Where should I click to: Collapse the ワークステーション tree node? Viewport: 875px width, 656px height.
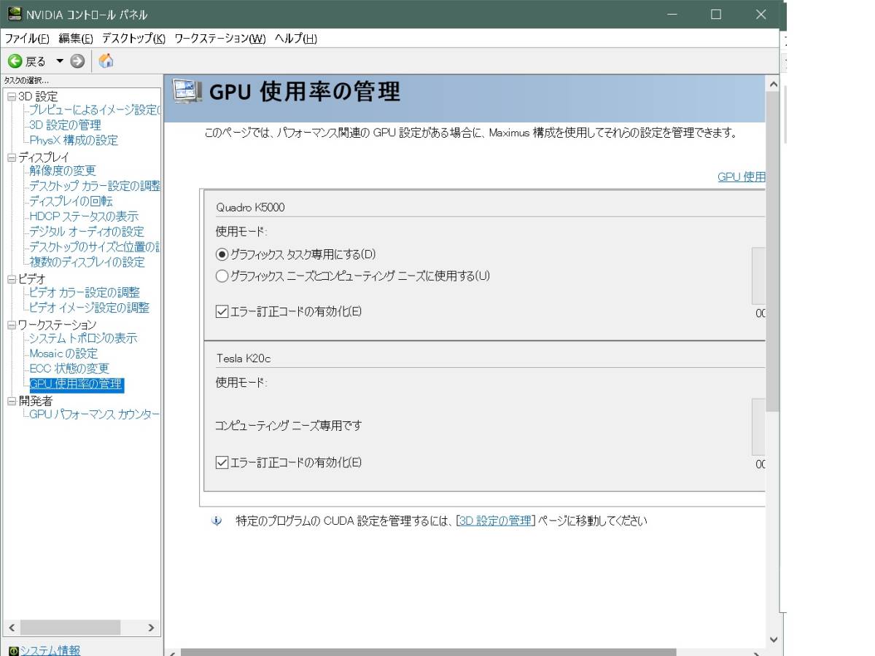point(11,324)
